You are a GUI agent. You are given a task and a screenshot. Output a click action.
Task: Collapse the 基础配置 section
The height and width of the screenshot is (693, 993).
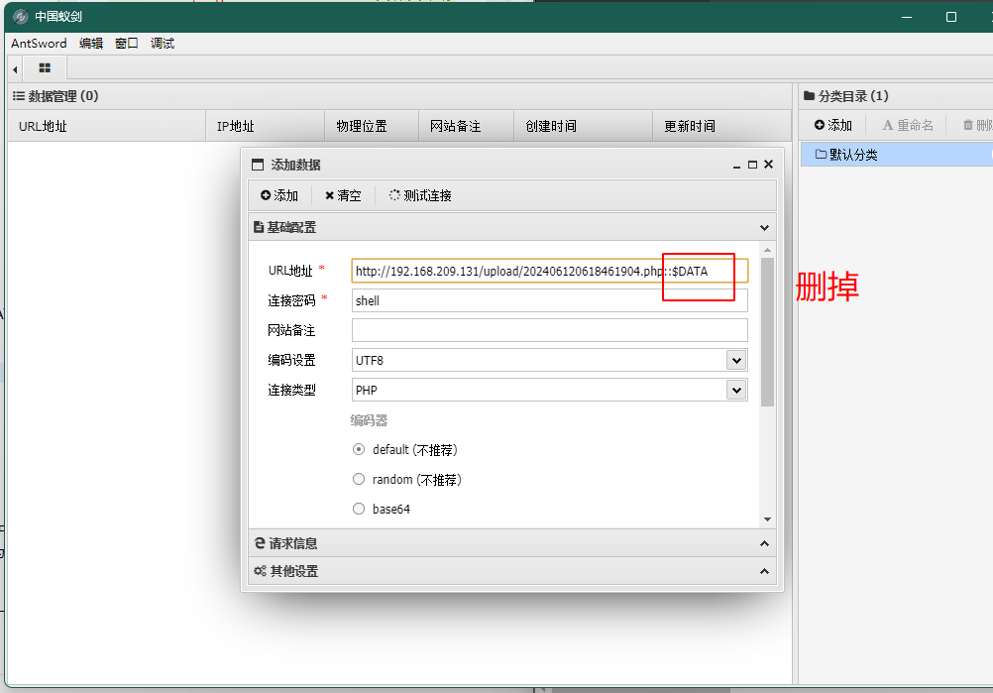764,227
